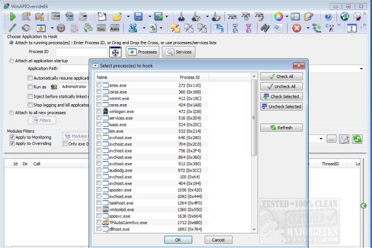Click the envelope mail toolbar icon
Viewport: 372px width, 248px height.
coord(357,16)
